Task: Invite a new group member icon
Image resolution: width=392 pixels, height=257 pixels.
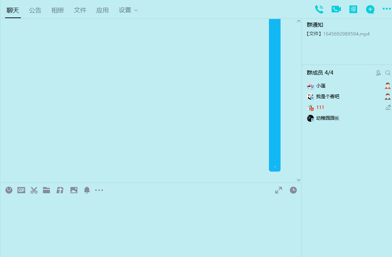Action: [x=378, y=73]
